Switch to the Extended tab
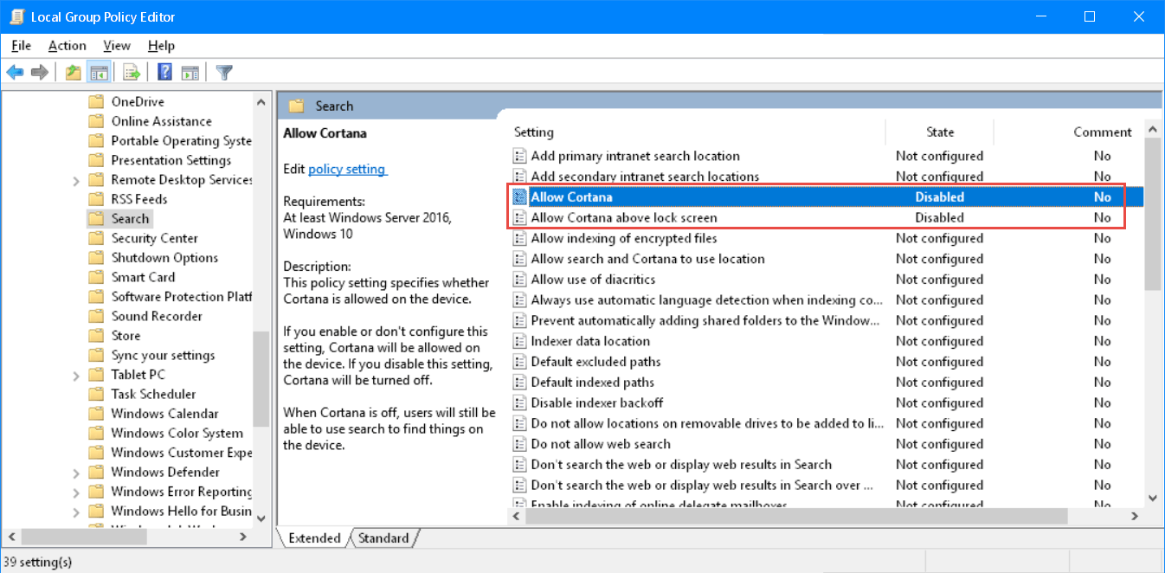Image resolution: width=1165 pixels, height=573 pixels. point(314,538)
